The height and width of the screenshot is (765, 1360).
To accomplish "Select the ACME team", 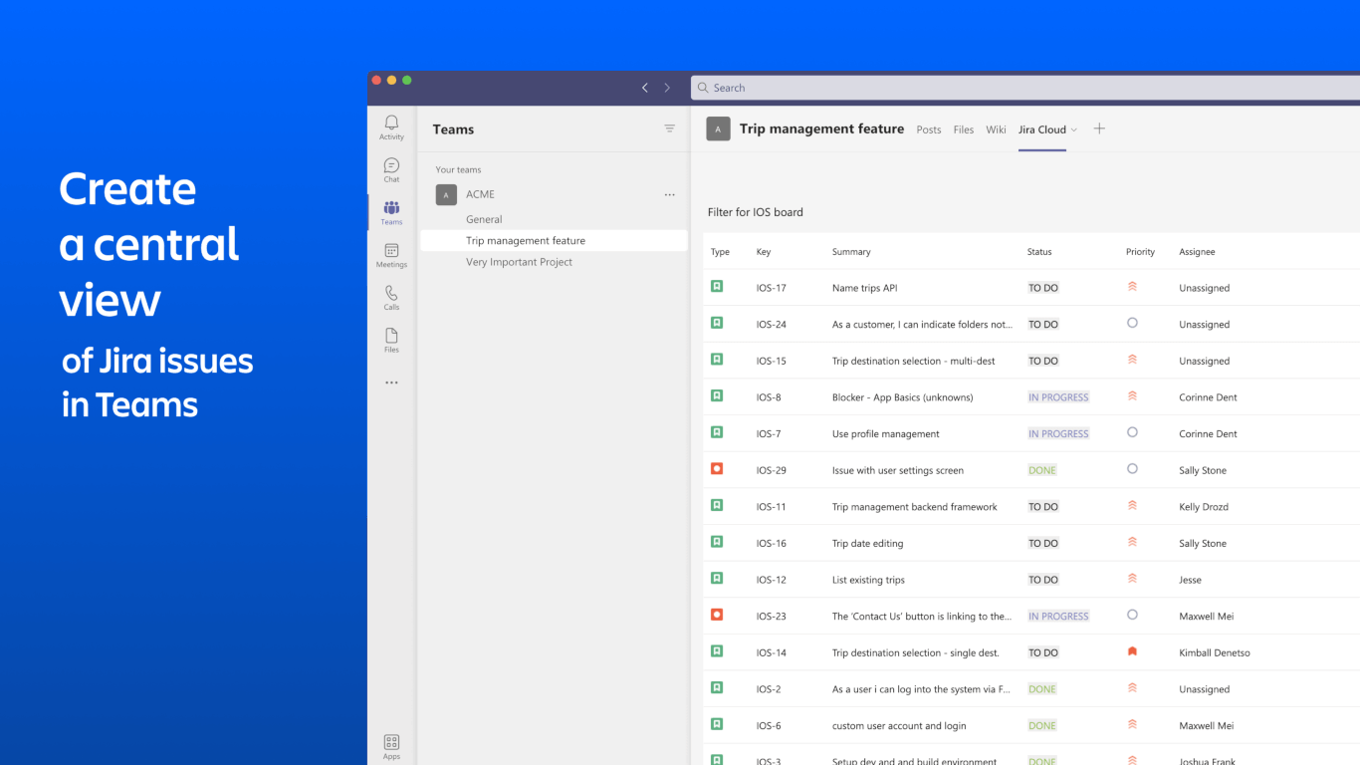I will pos(480,195).
